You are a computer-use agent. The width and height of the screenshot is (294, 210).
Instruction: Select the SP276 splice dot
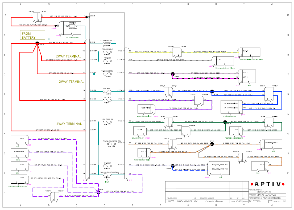pos(37,43)
